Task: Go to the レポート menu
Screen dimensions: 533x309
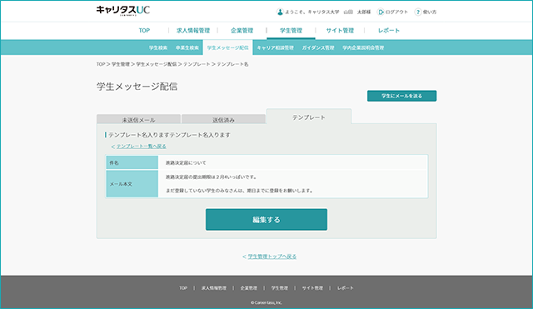Action: 389,31
